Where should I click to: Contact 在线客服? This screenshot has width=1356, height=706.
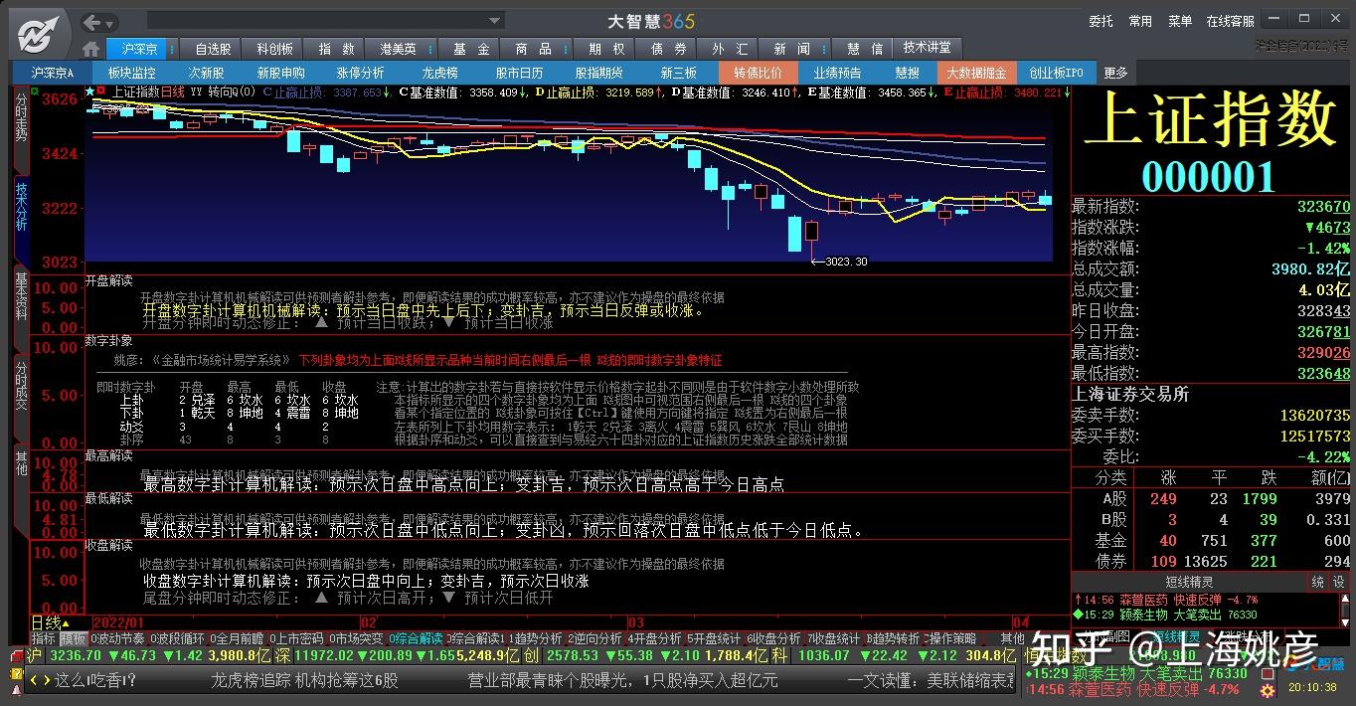click(1231, 21)
